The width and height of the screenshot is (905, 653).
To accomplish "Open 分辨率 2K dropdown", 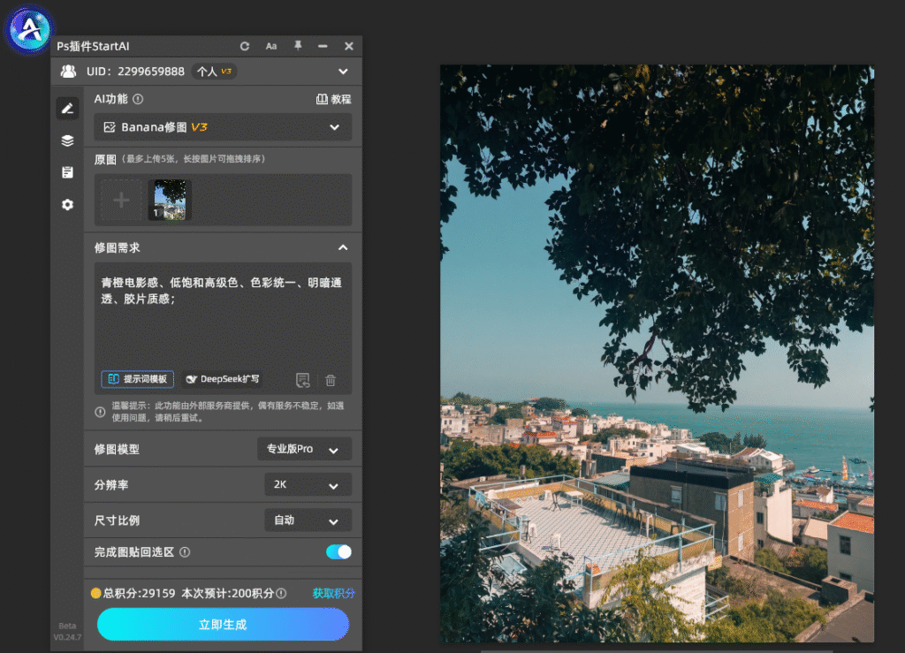I will (308, 485).
